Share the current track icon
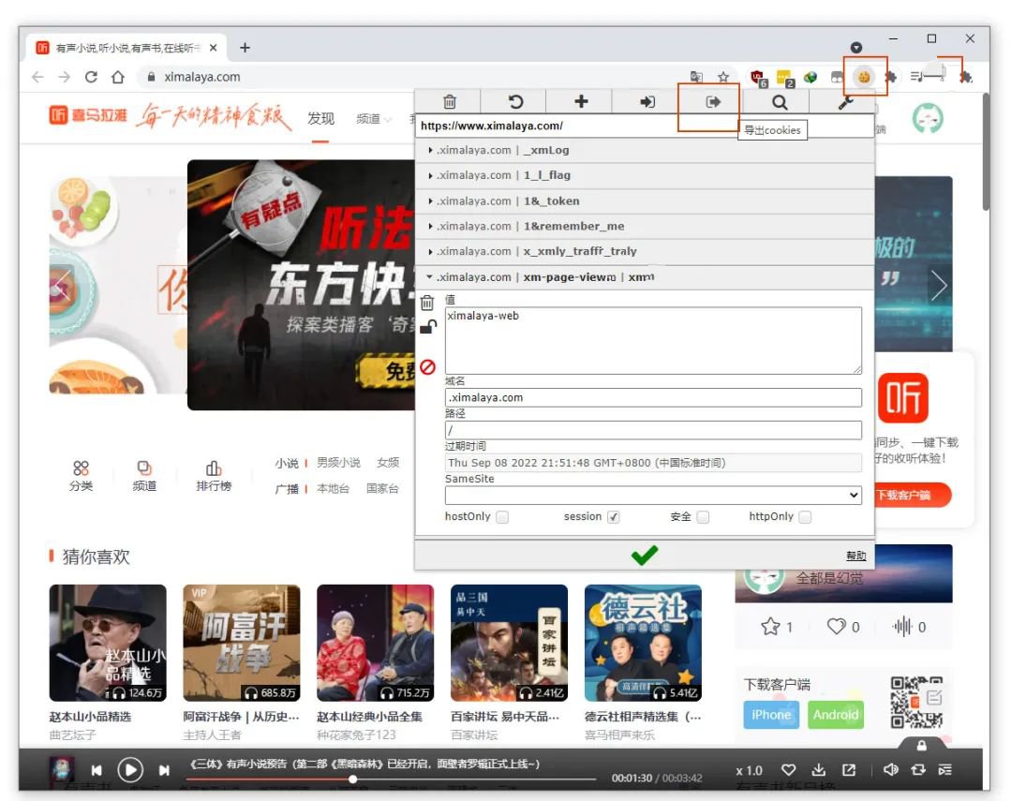Viewport: 1012px width, 801px height. [849, 769]
